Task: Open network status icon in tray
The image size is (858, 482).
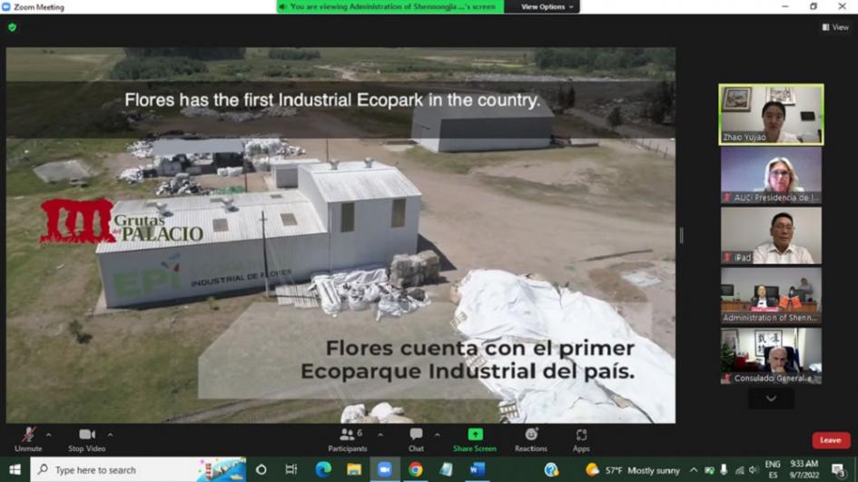Action: [x=739, y=470]
